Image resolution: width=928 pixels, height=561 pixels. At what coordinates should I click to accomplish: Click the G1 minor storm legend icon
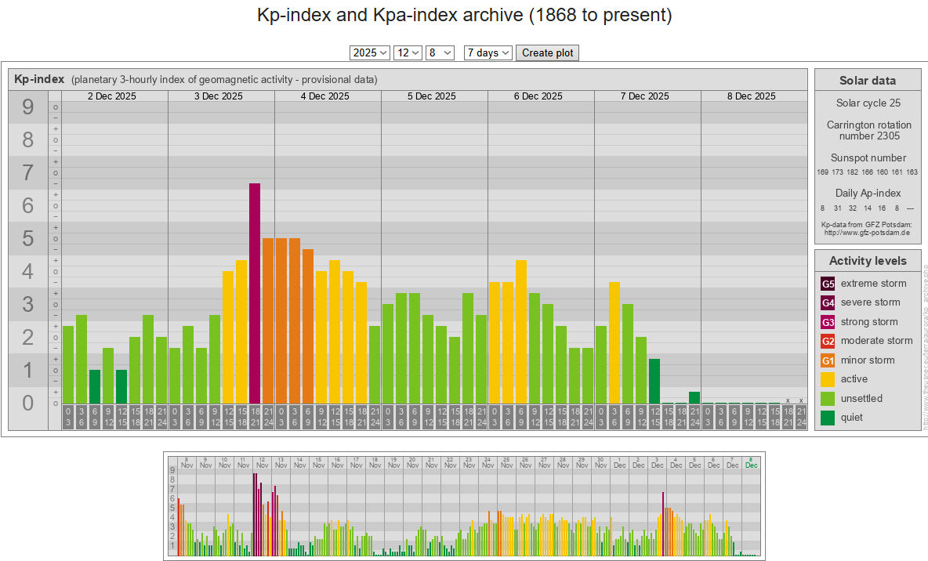828,360
